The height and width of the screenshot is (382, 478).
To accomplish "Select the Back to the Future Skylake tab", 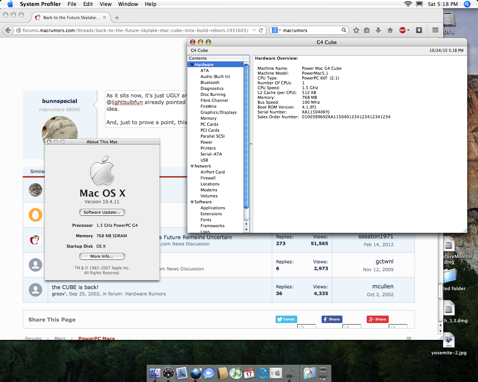I will pos(71,18).
